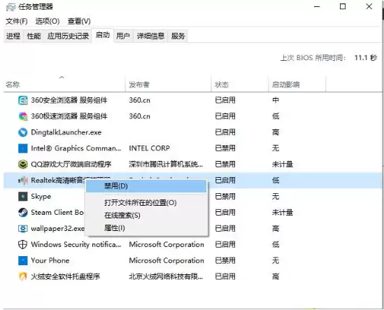Click the Realtek audio manager icon
The width and height of the screenshot is (384, 310).
pos(23,181)
